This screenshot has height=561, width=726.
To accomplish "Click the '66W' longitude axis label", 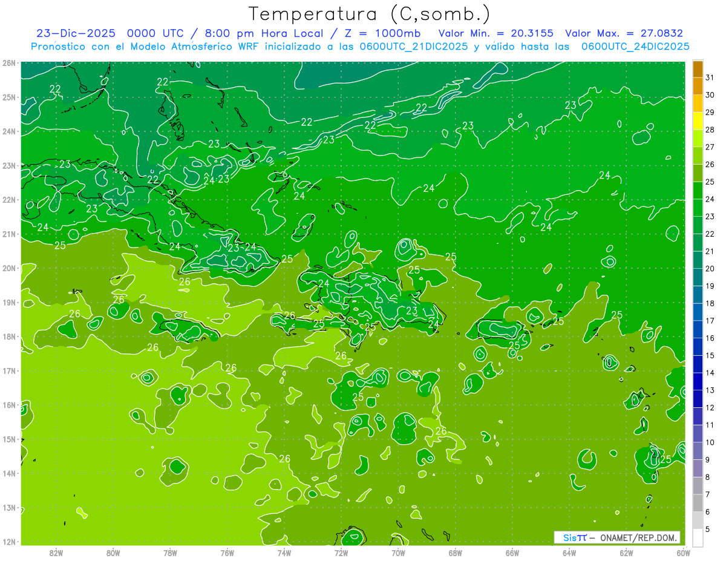I will (x=512, y=553).
